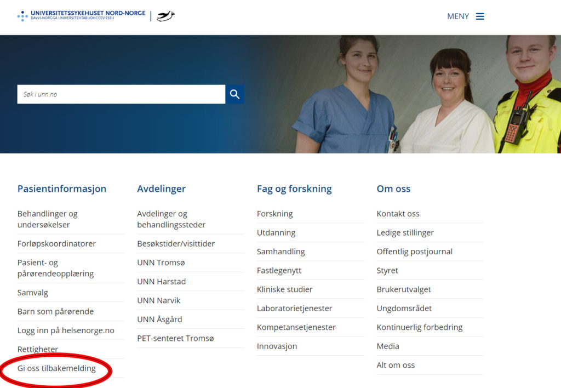Select Kontakt oss link
Viewport: 561px width, 388px height.
(x=398, y=214)
